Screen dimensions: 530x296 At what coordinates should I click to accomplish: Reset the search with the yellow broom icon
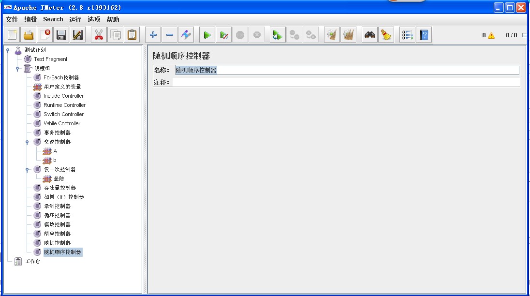(386, 35)
